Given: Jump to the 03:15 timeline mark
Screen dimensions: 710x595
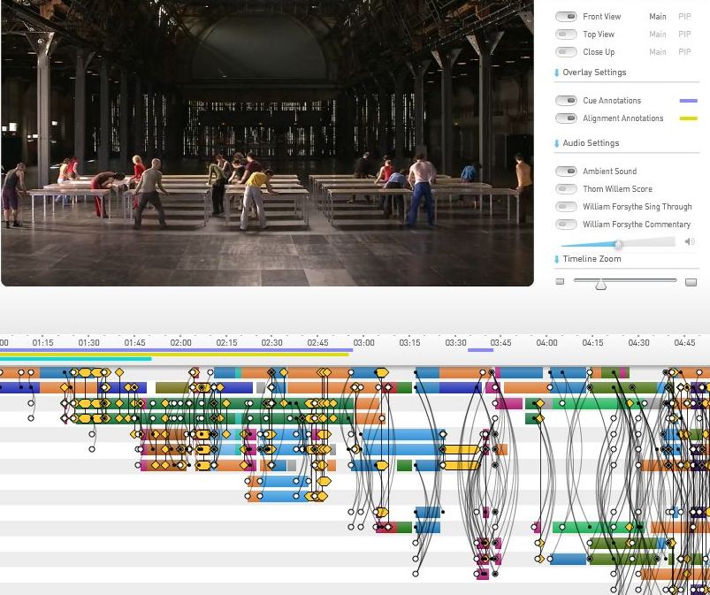Looking at the screenshot, I should [409, 343].
